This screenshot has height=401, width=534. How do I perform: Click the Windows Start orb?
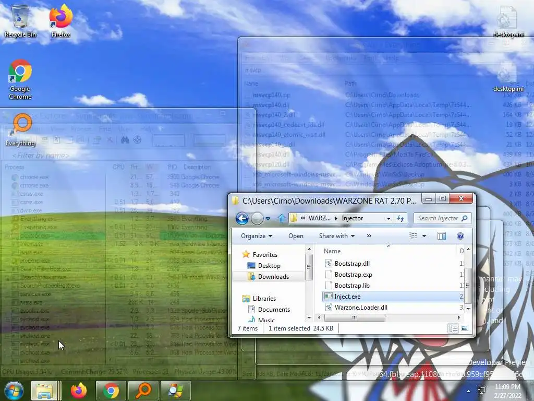14,391
